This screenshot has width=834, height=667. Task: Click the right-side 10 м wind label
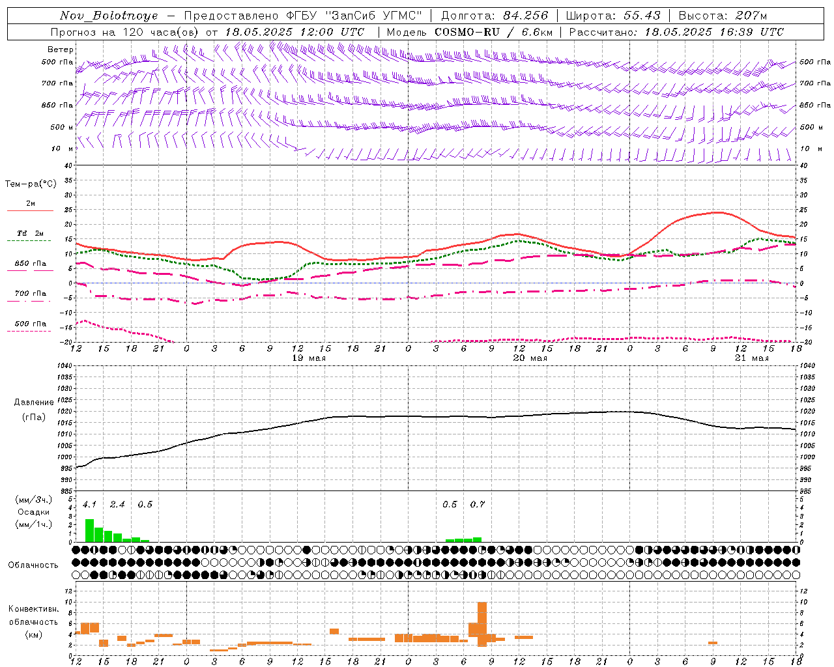(x=811, y=149)
